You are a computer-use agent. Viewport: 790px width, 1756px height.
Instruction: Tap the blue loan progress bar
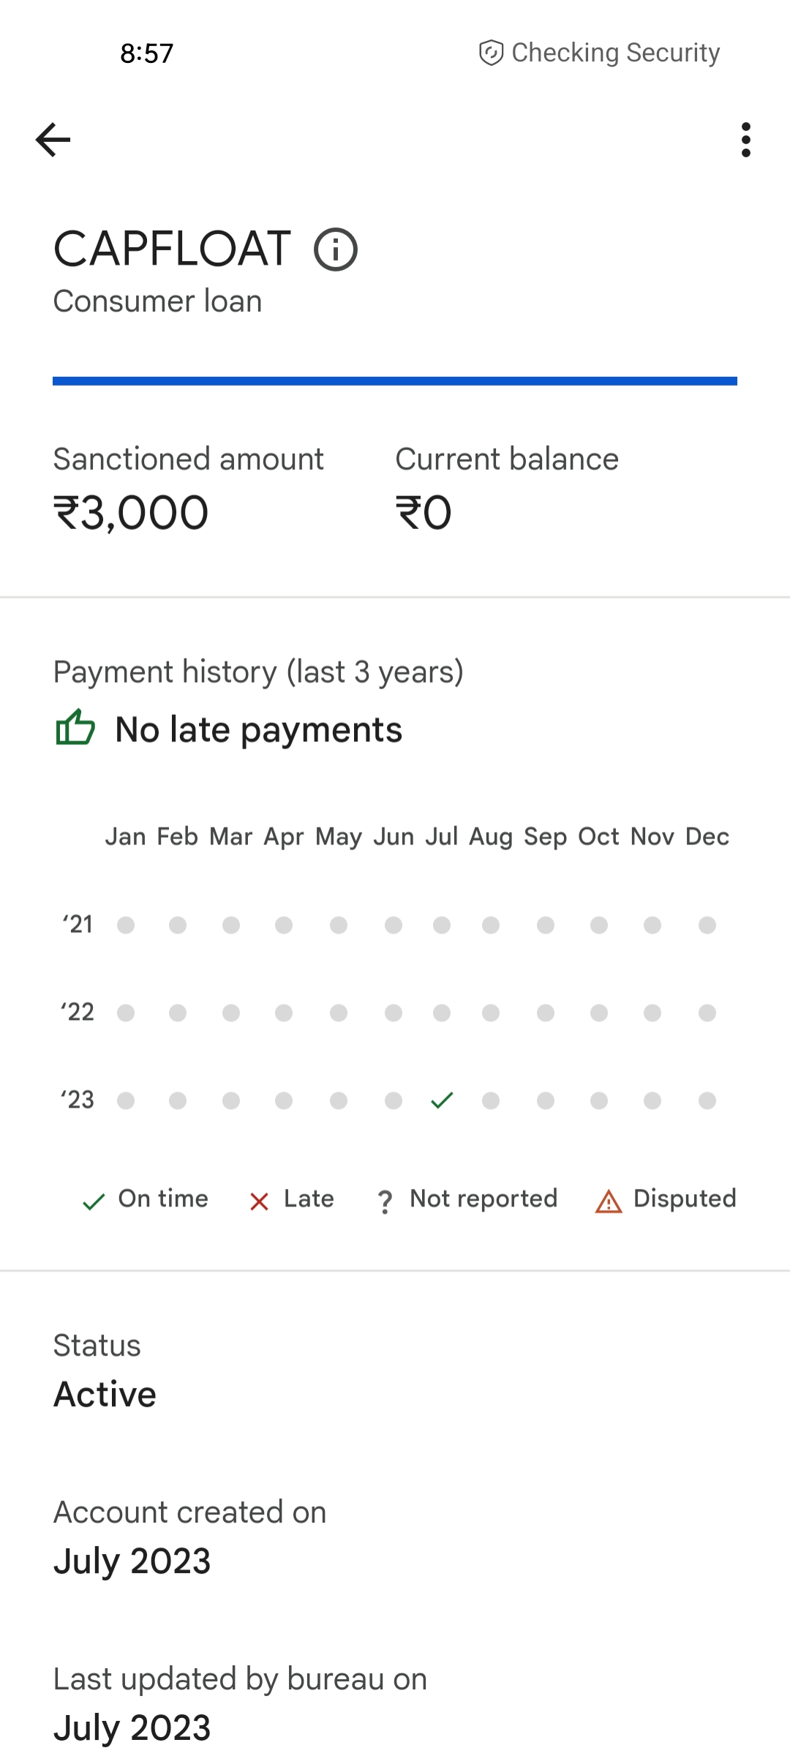(395, 381)
